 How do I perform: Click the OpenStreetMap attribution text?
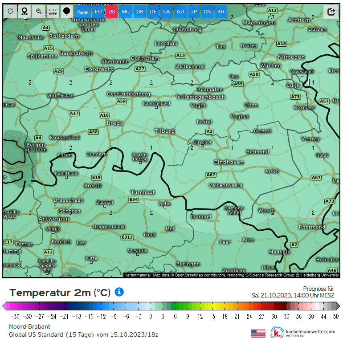pos(232,275)
